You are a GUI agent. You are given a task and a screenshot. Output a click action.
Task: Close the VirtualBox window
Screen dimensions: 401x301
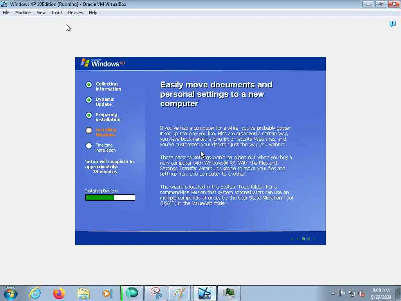(x=394, y=4)
